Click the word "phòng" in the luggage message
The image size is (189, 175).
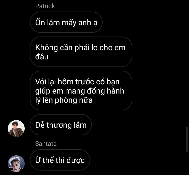[66, 100]
